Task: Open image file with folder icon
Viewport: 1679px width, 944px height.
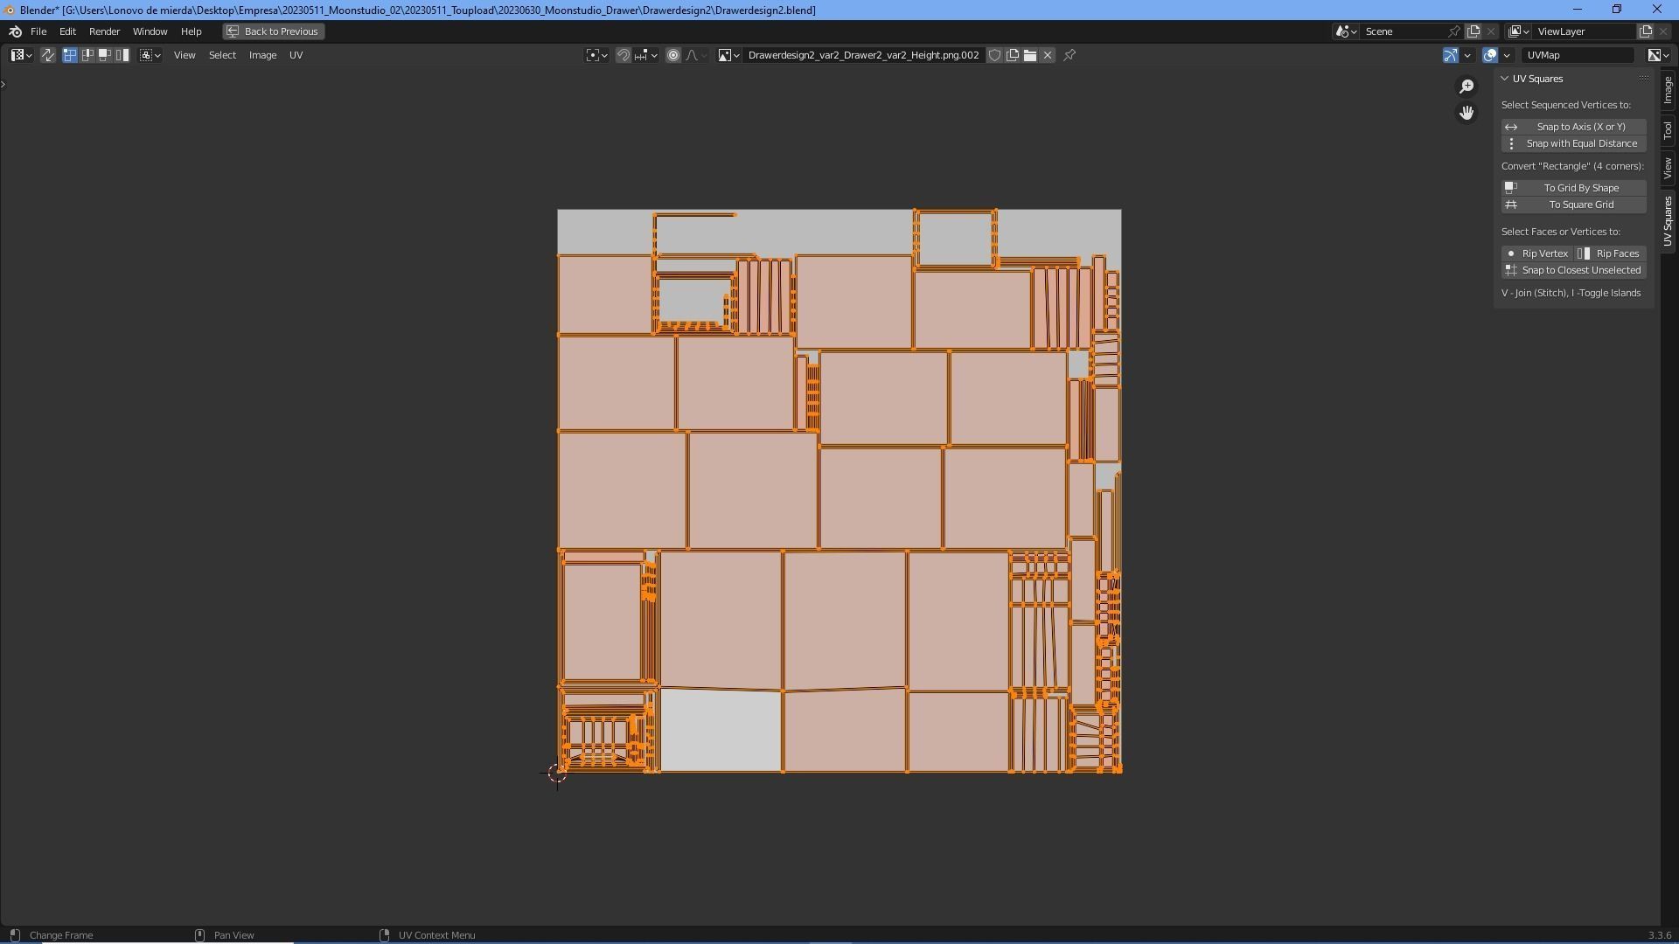Action: 1030,55
